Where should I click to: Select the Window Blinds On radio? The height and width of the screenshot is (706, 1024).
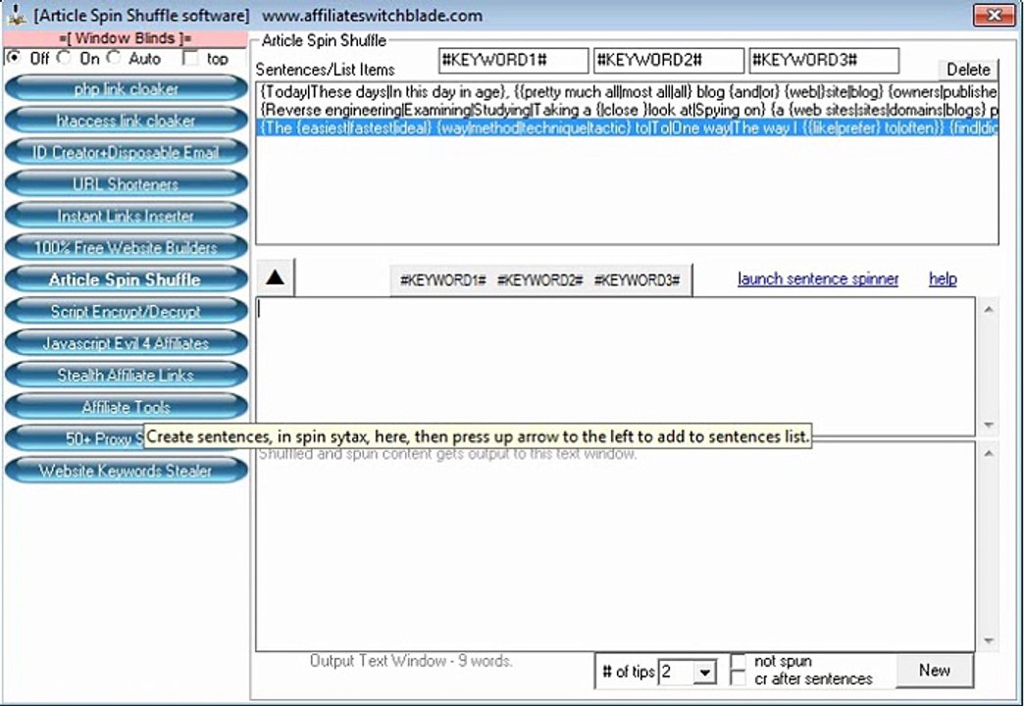tap(64, 58)
